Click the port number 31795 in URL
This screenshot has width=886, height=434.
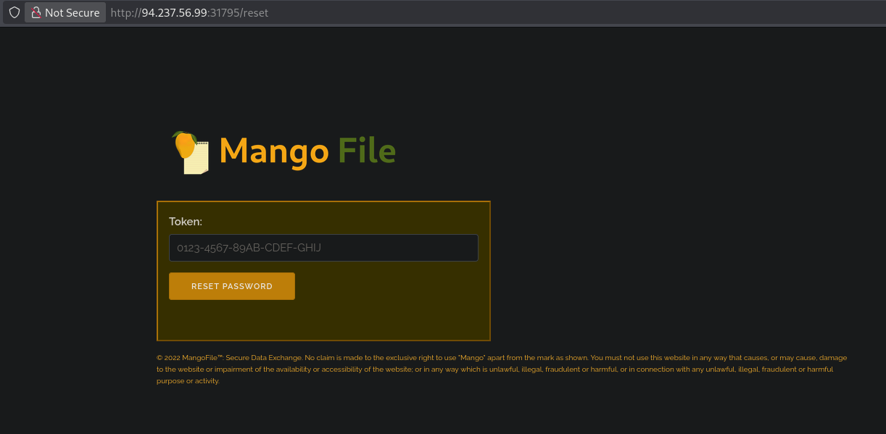click(x=224, y=13)
